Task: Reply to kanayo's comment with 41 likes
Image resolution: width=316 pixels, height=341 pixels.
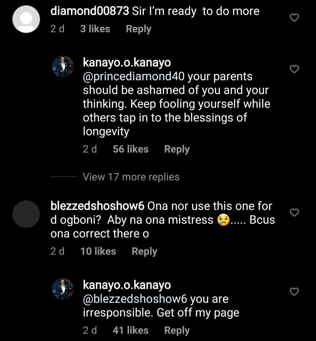Action: tap(177, 330)
